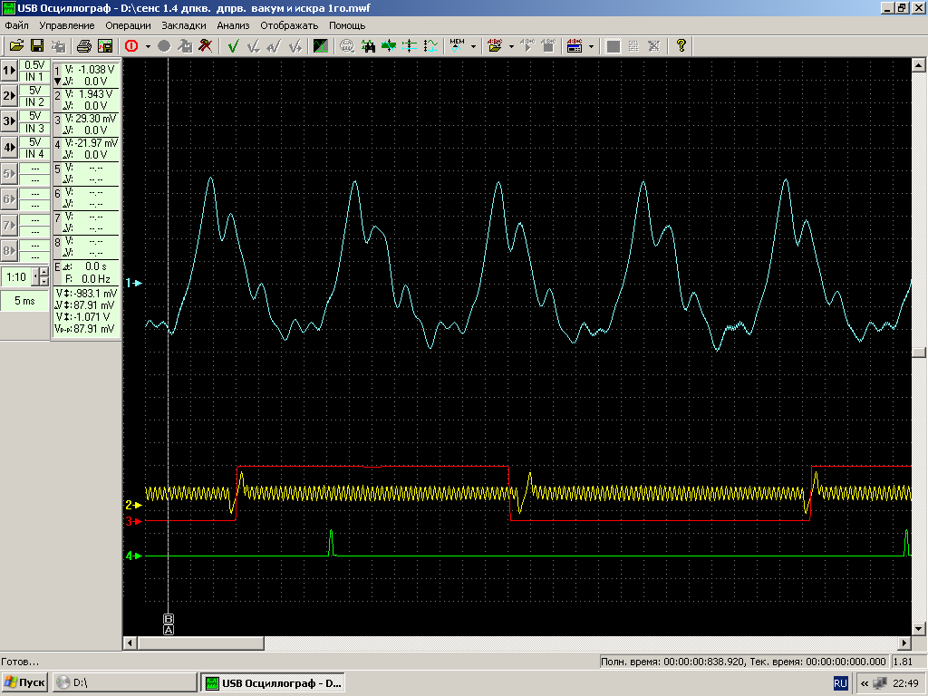Click the waveform cursor measurement icon
The width and height of the screenshot is (928, 696).
click(x=430, y=45)
